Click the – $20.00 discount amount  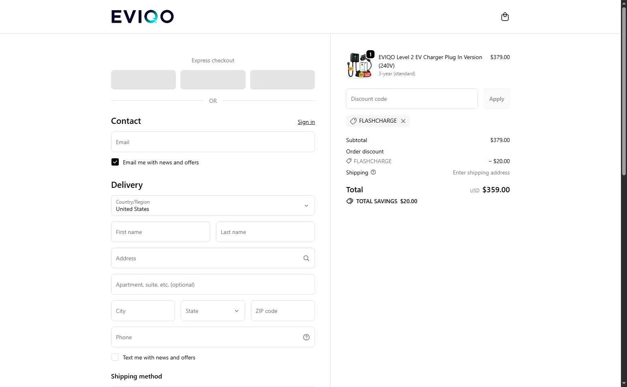[x=499, y=161]
